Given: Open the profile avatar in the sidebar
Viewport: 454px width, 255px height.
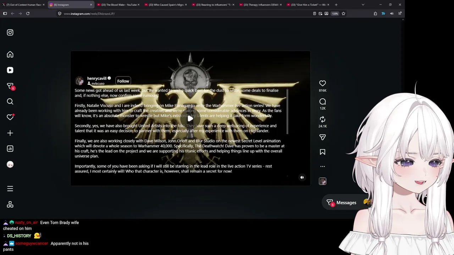Looking at the screenshot, I should click(10, 164).
